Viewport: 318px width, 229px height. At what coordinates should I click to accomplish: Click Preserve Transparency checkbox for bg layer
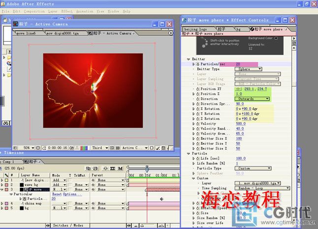point(70,208)
